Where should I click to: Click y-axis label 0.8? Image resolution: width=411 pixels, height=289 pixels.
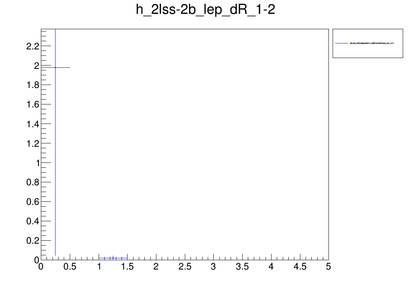[x=33, y=182]
